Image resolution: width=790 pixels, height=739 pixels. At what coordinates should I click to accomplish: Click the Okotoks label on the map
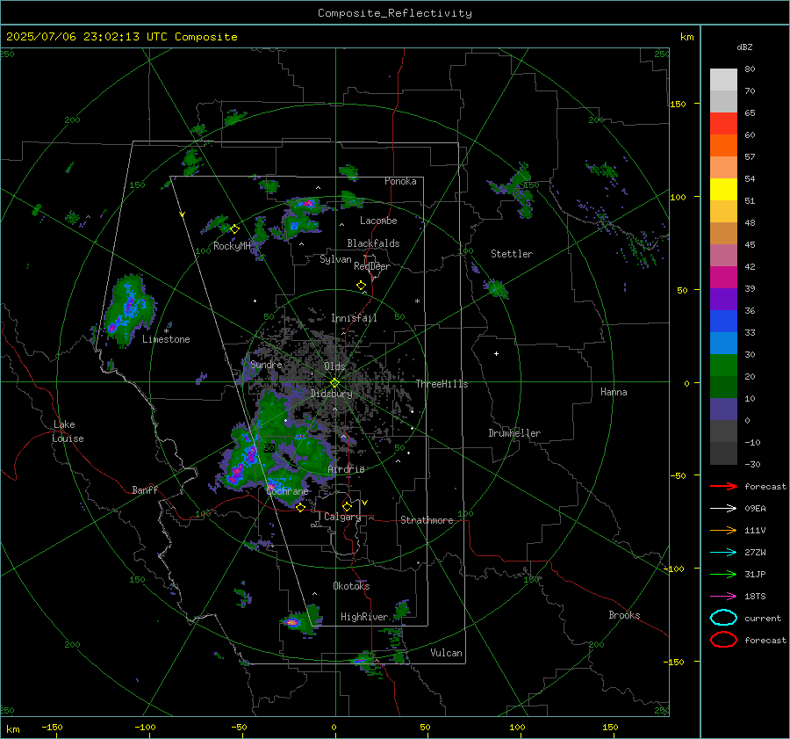351,586
